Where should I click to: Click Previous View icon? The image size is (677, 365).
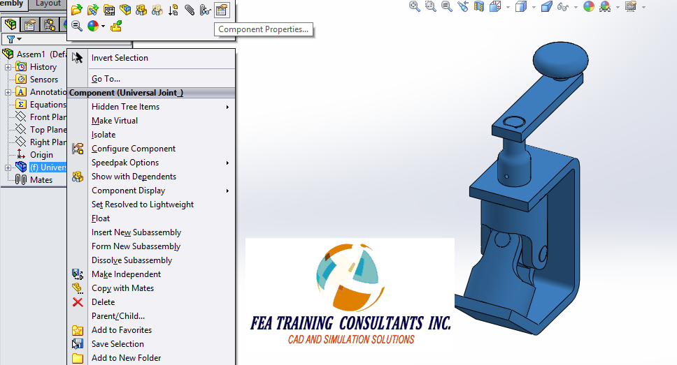(463, 6)
